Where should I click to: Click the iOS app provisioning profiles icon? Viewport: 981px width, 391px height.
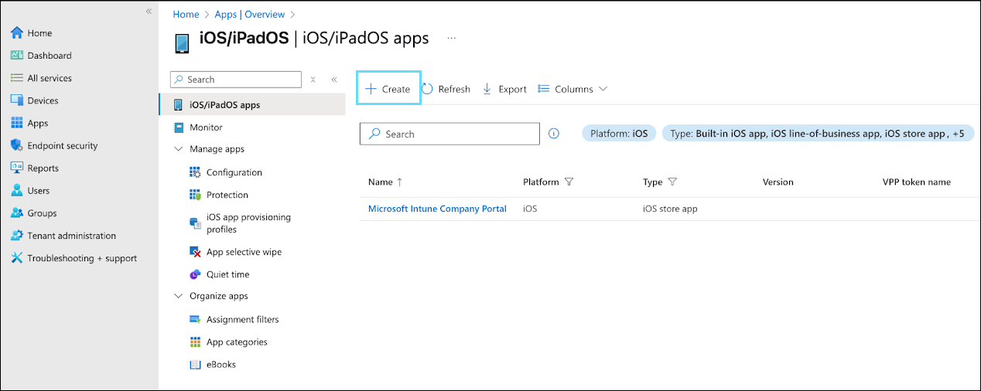[195, 223]
